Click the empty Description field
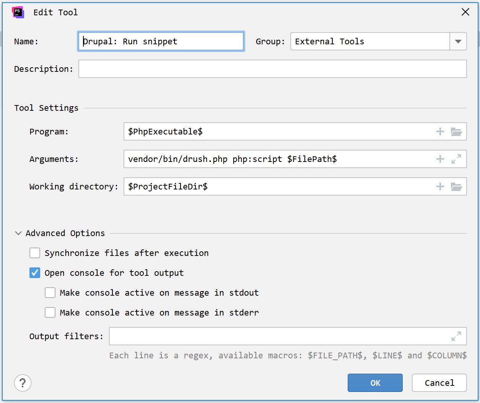Image resolution: width=480 pixels, height=403 pixels. tap(273, 69)
